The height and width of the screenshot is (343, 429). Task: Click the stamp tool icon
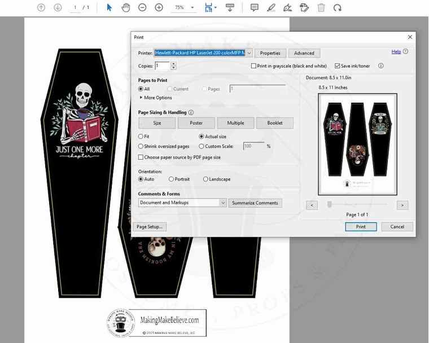[x=304, y=7]
